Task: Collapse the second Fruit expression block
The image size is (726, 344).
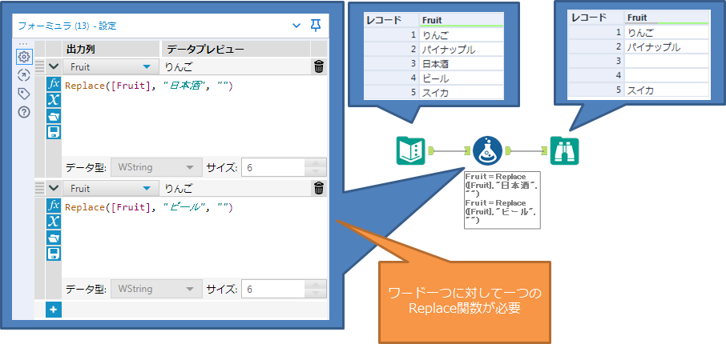Action: click(54, 189)
